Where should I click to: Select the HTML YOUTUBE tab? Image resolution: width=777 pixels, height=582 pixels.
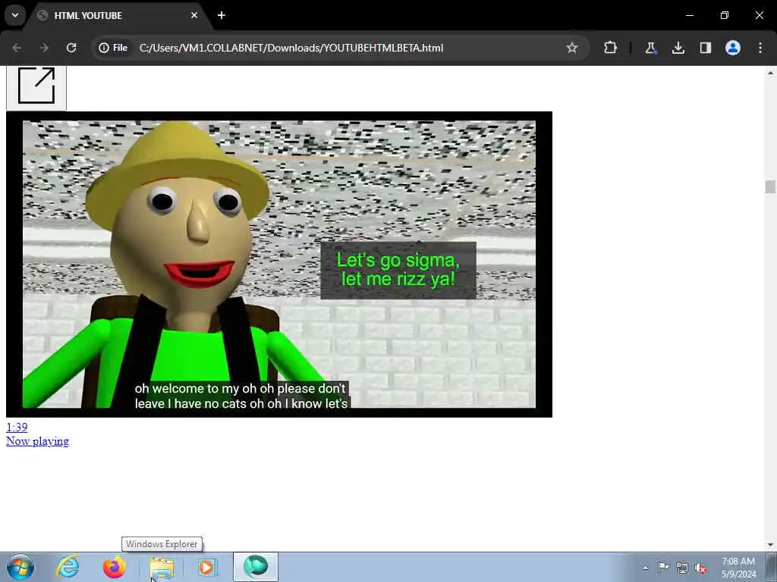point(118,15)
